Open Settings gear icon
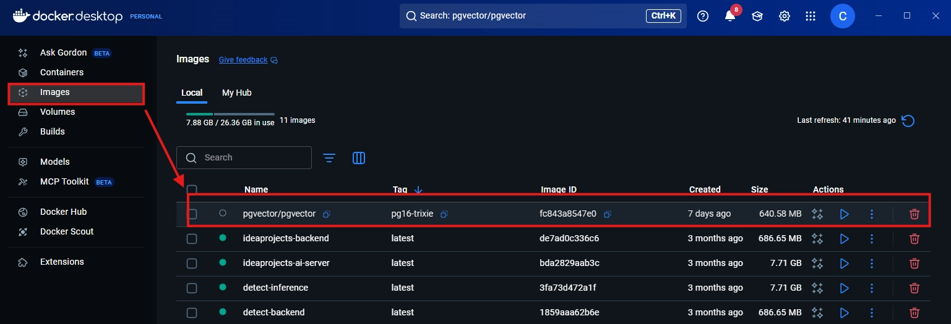951x324 pixels. click(x=785, y=16)
